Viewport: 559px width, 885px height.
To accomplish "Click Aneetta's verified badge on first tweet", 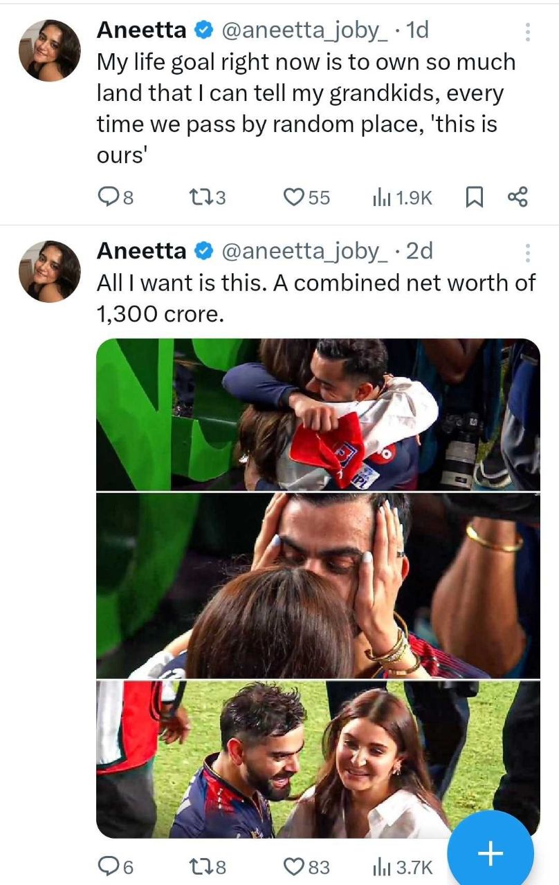I will (x=203, y=29).
